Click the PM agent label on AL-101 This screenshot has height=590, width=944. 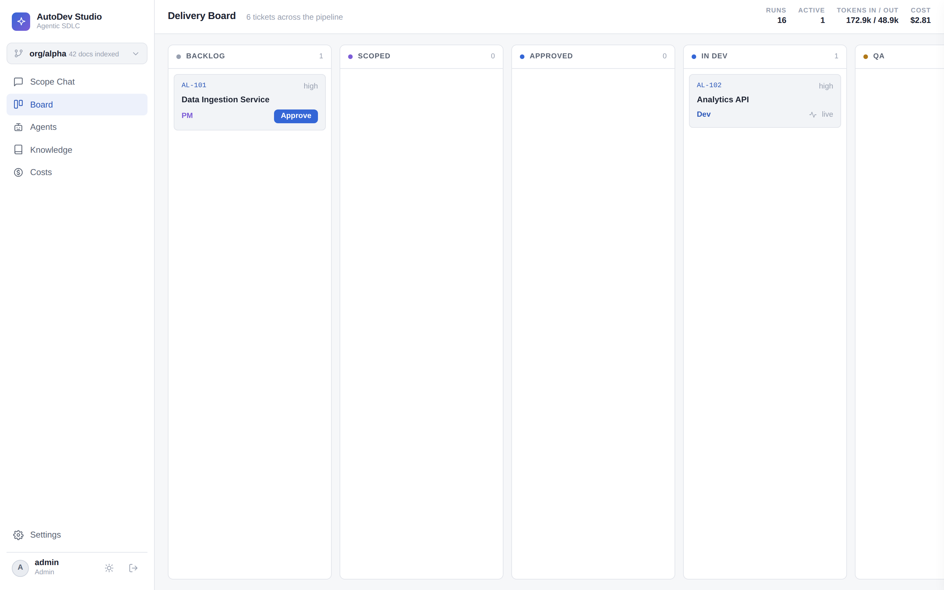click(x=187, y=115)
